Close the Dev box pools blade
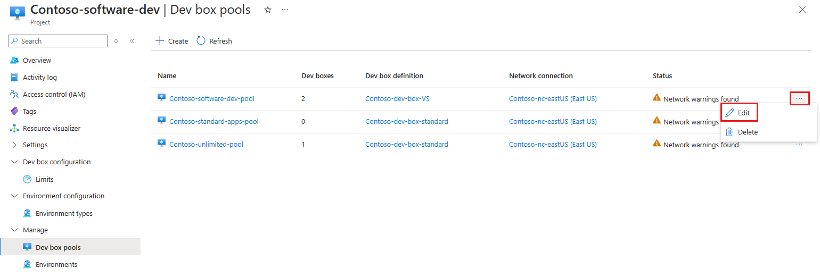The image size is (820, 277). 802,10
